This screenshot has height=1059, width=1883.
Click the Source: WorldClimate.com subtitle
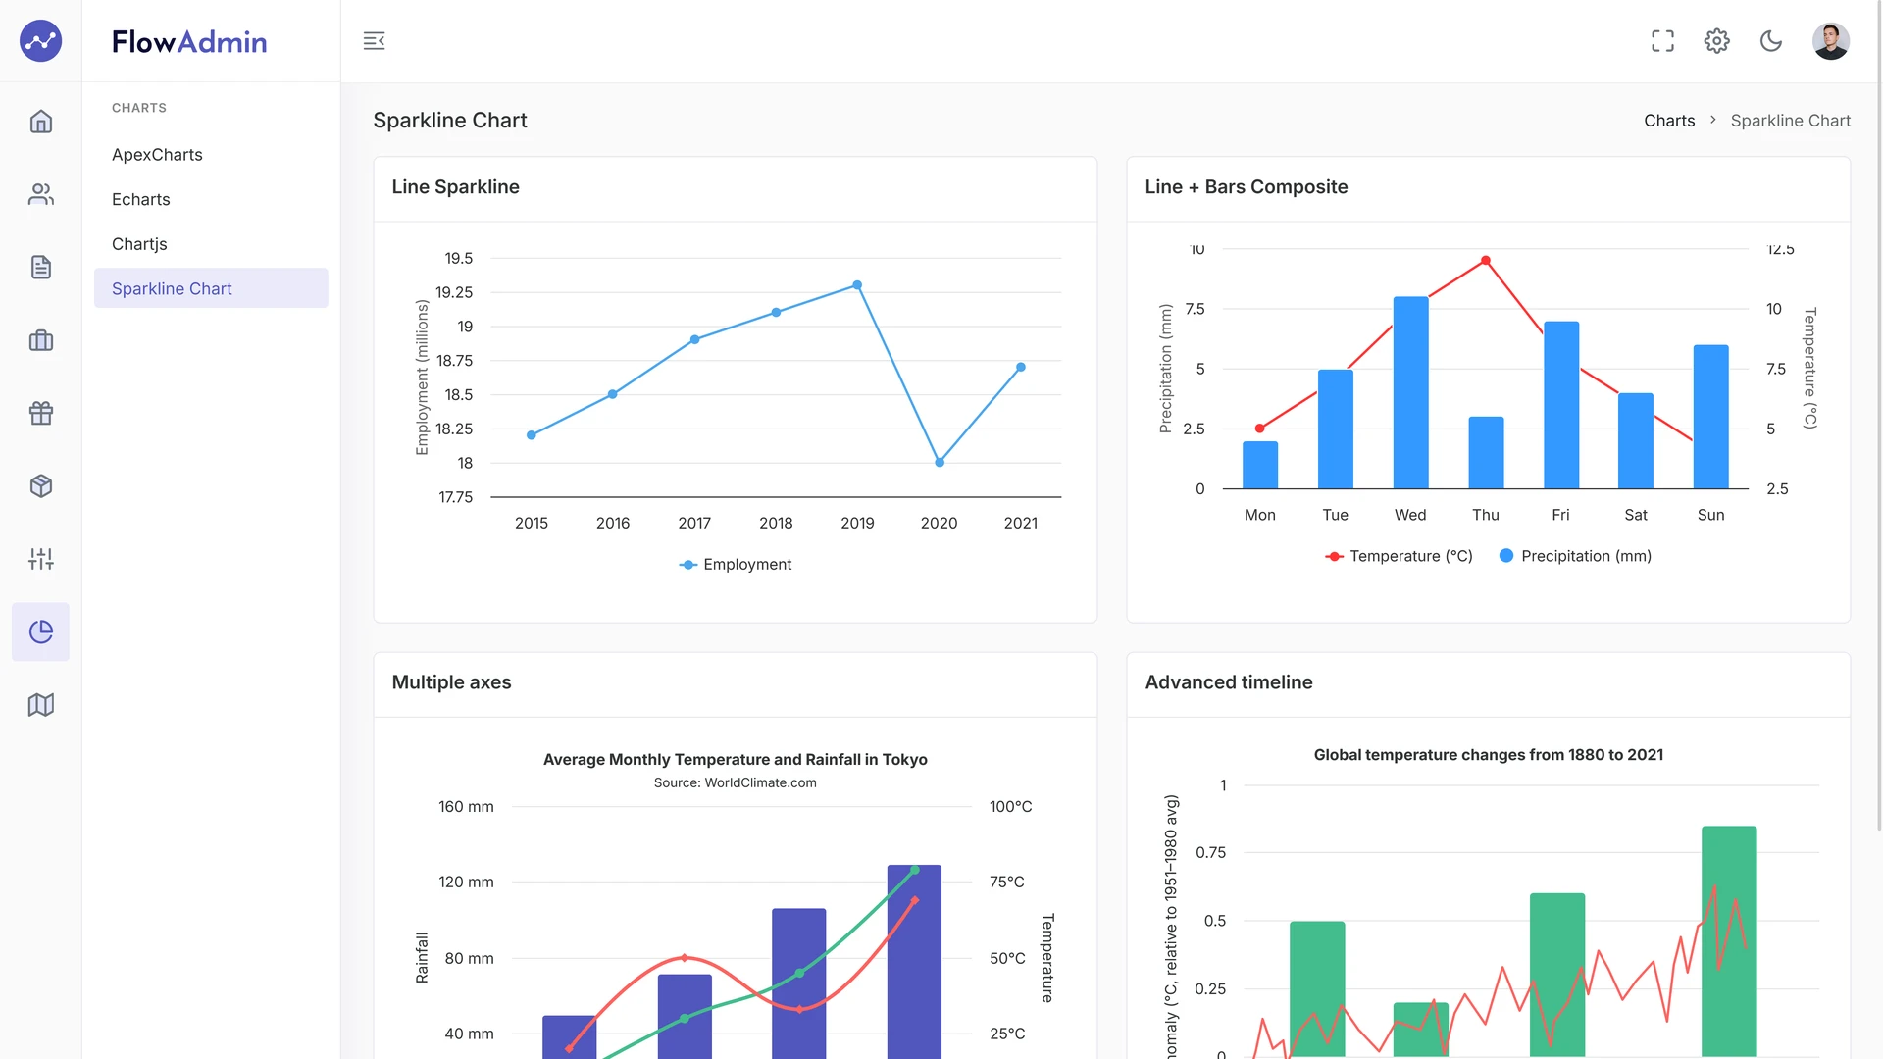tap(735, 782)
